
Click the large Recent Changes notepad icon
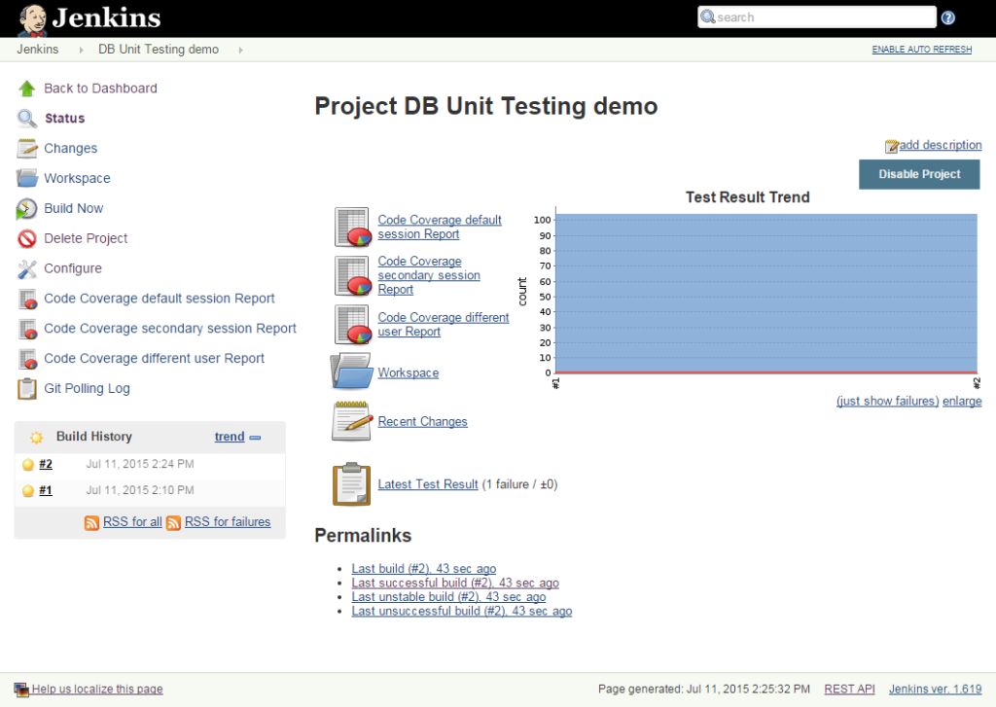(352, 421)
